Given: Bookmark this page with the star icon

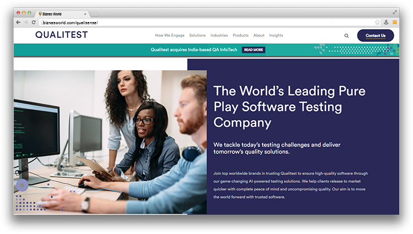Looking at the screenshot, I should pyautogui.click(x=377, y=22).
